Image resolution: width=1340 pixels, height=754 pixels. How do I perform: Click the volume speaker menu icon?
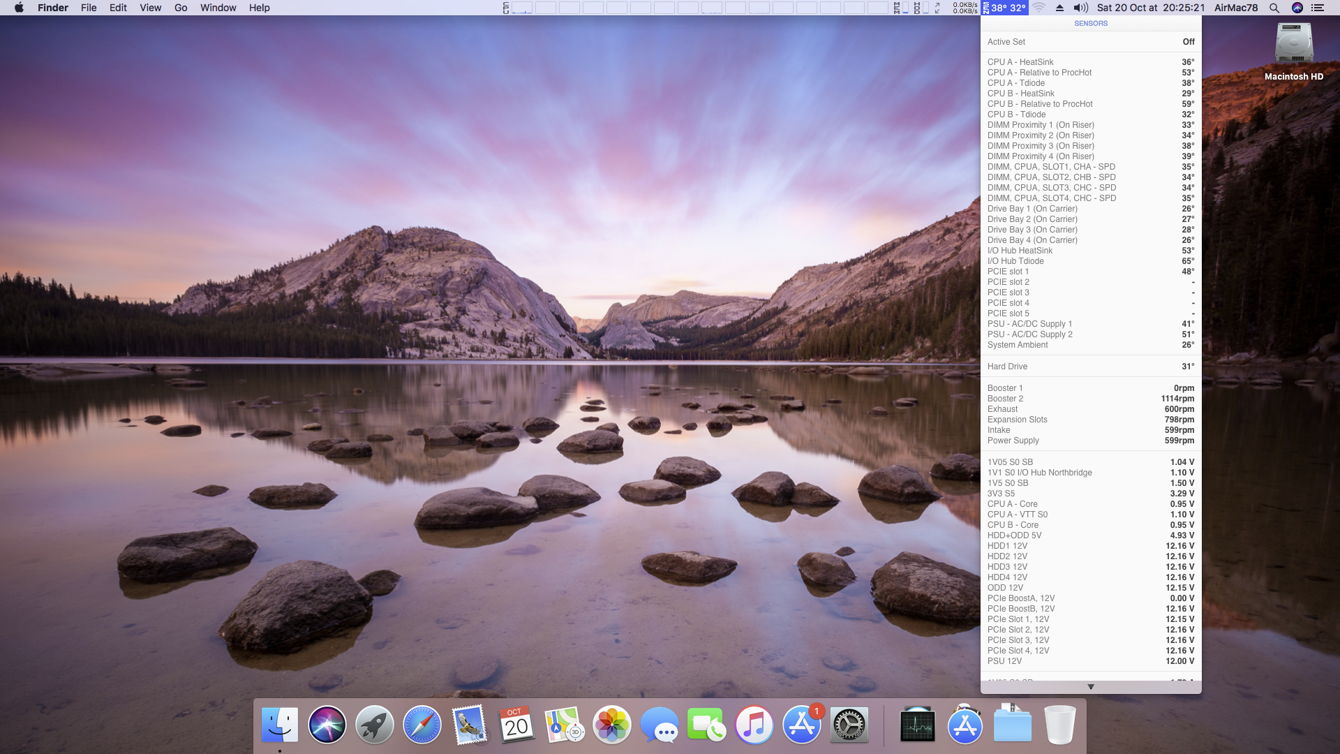pyautogui.click(x=1080, y=8)
